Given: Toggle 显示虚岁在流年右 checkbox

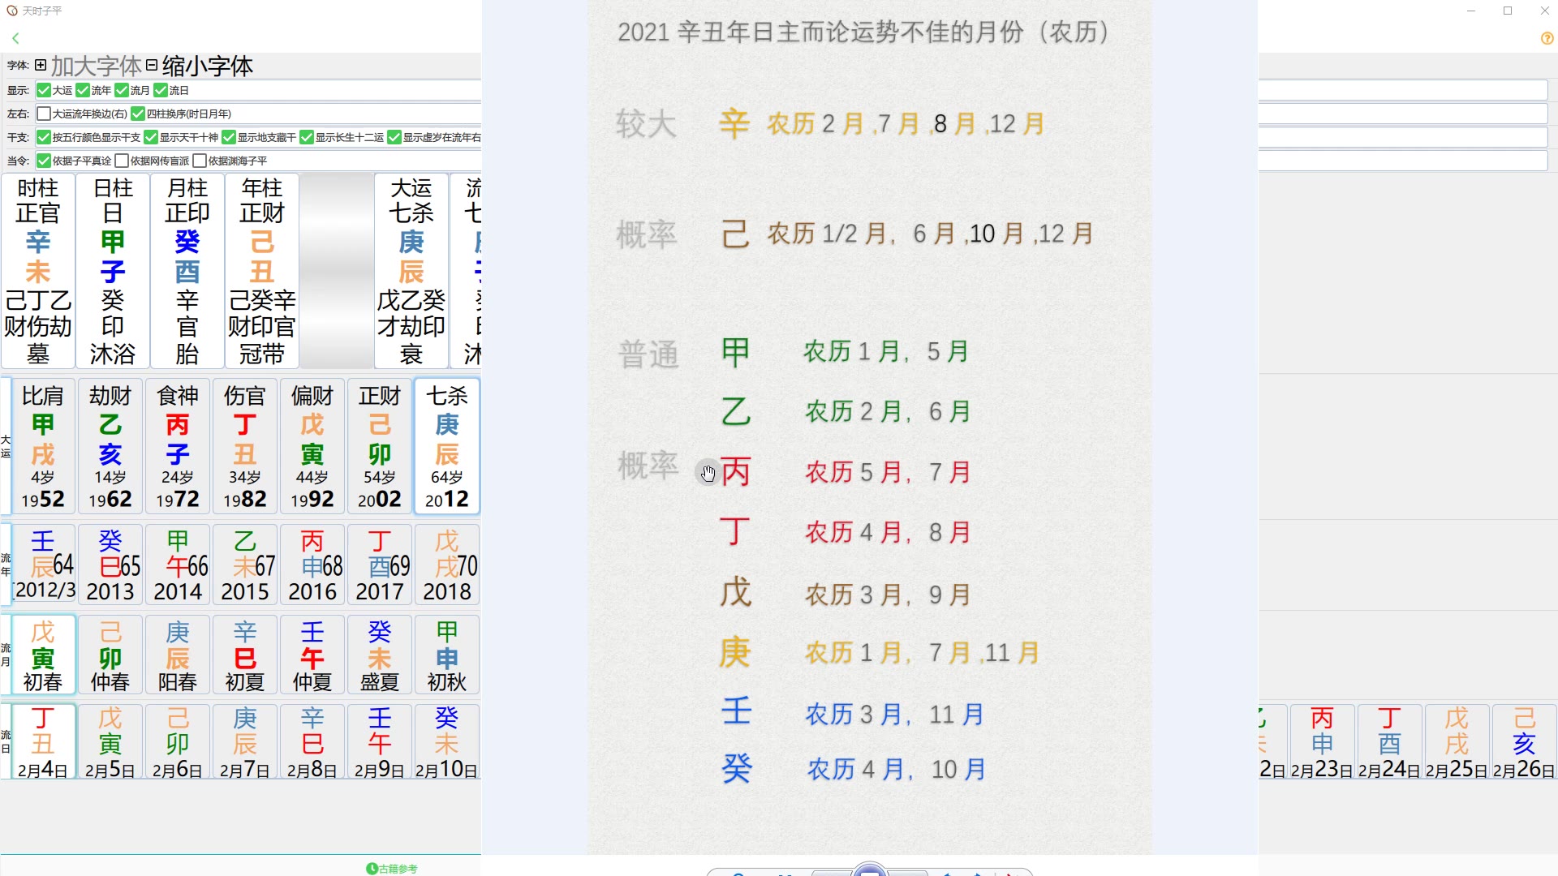Looking at the screenshot, I should click(x=394, y=137).
